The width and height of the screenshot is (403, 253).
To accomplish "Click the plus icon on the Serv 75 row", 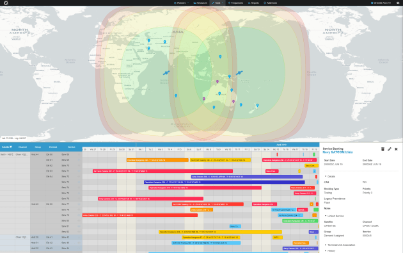I will [79, 193].
